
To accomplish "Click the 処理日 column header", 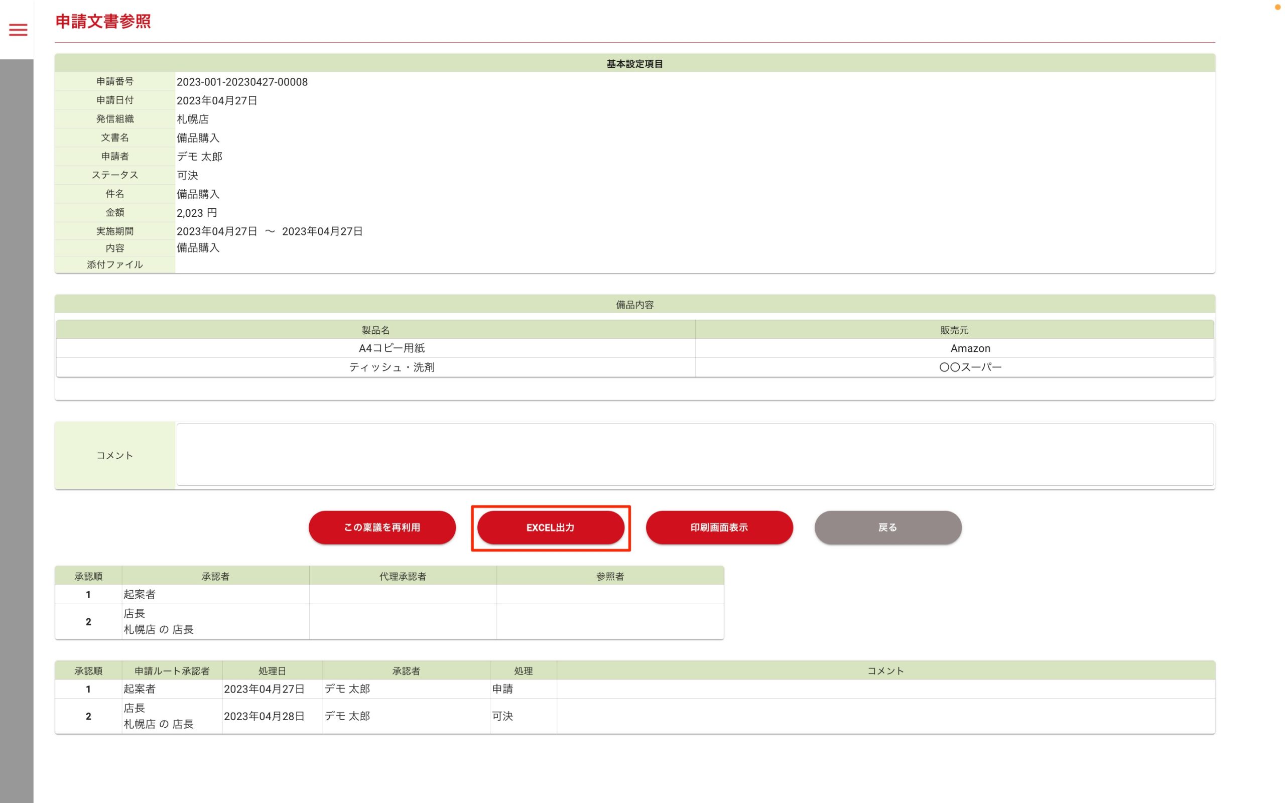I will point(272,671).
